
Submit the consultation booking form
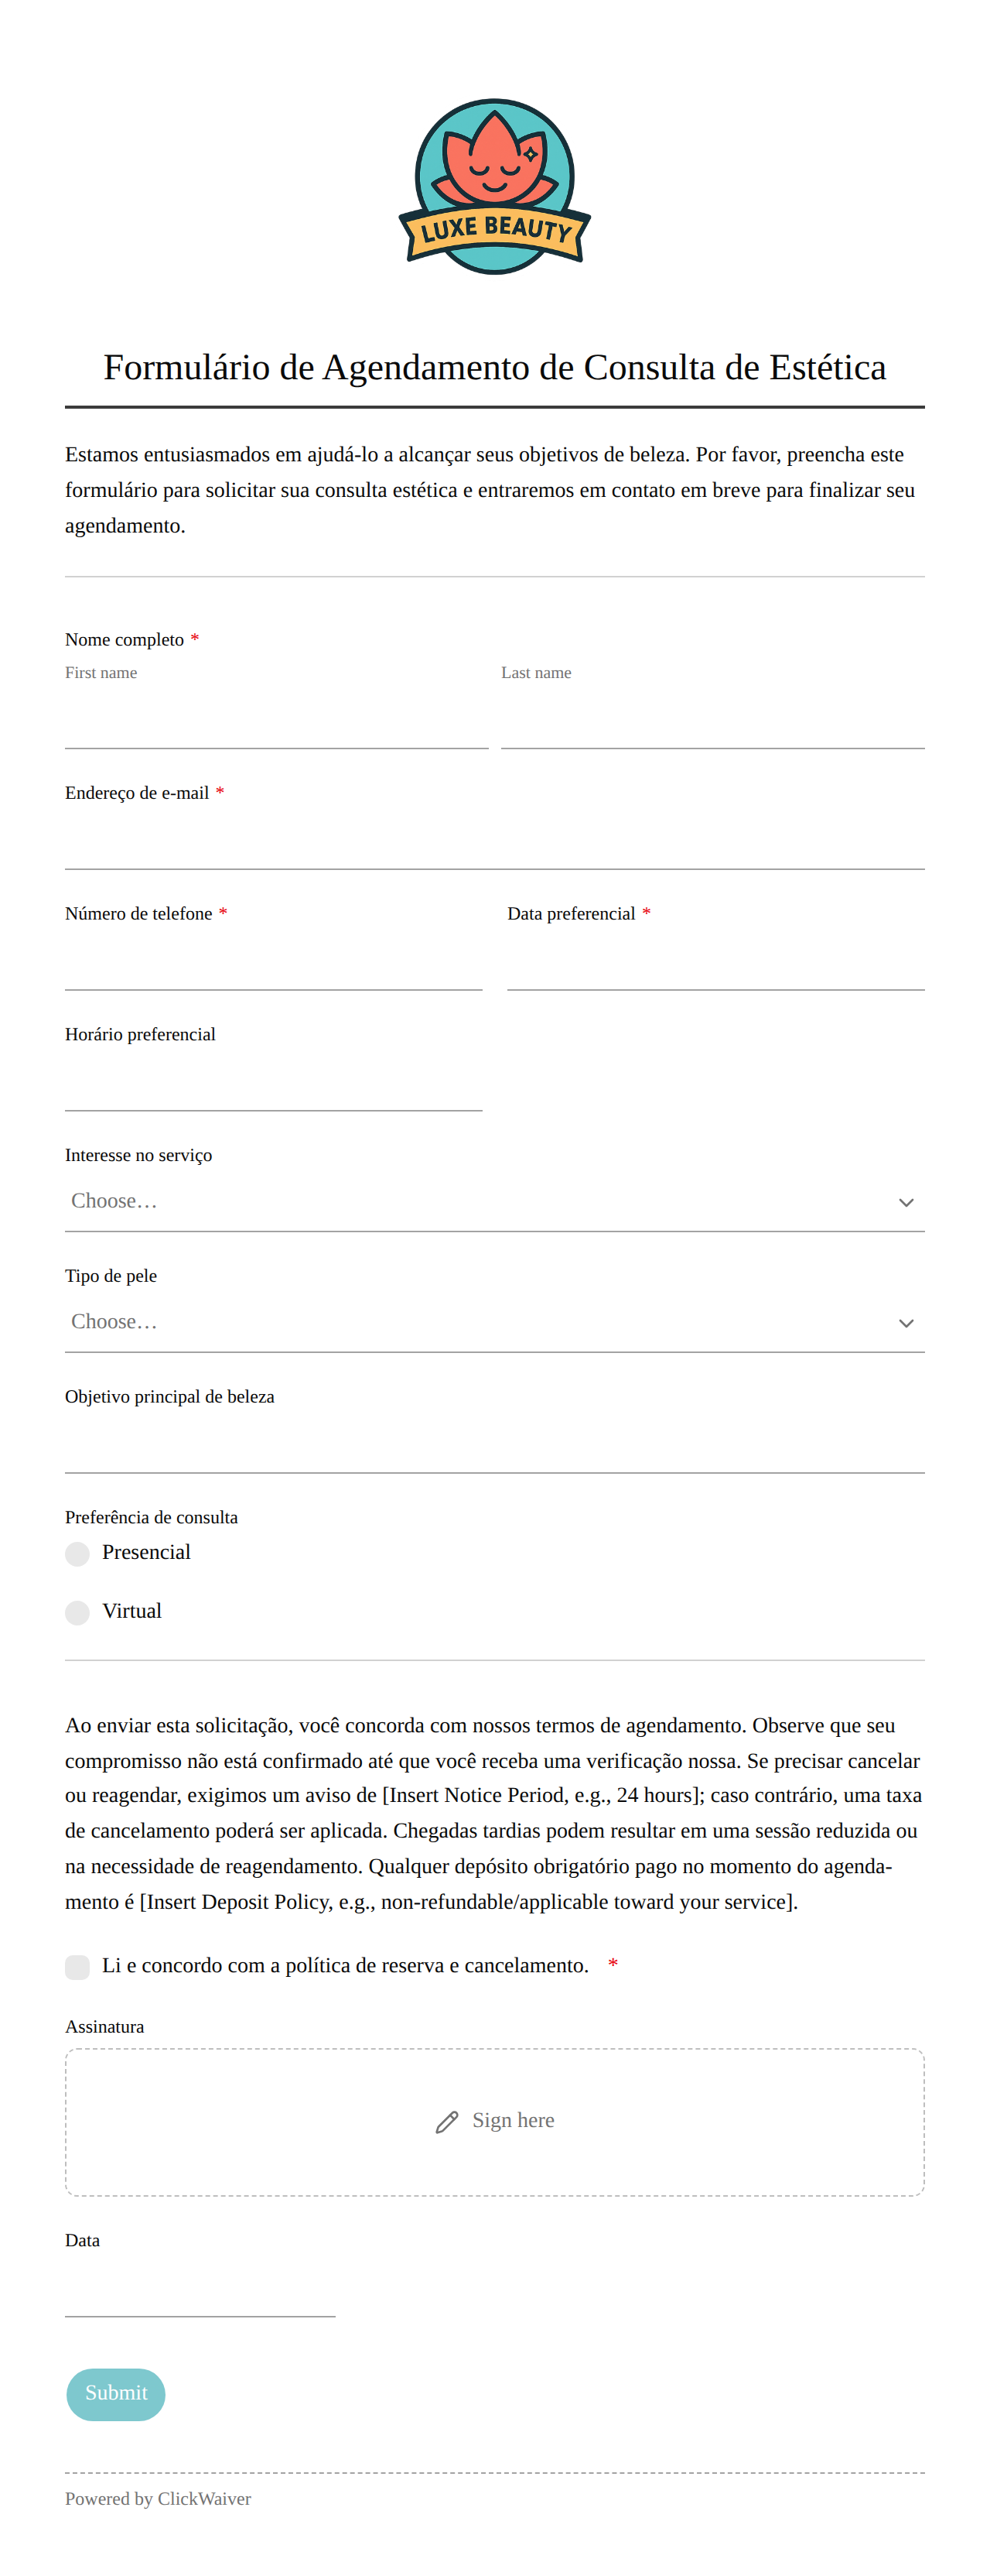(116, 2394)
